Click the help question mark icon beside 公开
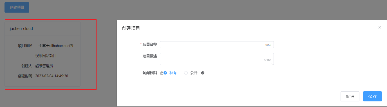 coord(203,73)
